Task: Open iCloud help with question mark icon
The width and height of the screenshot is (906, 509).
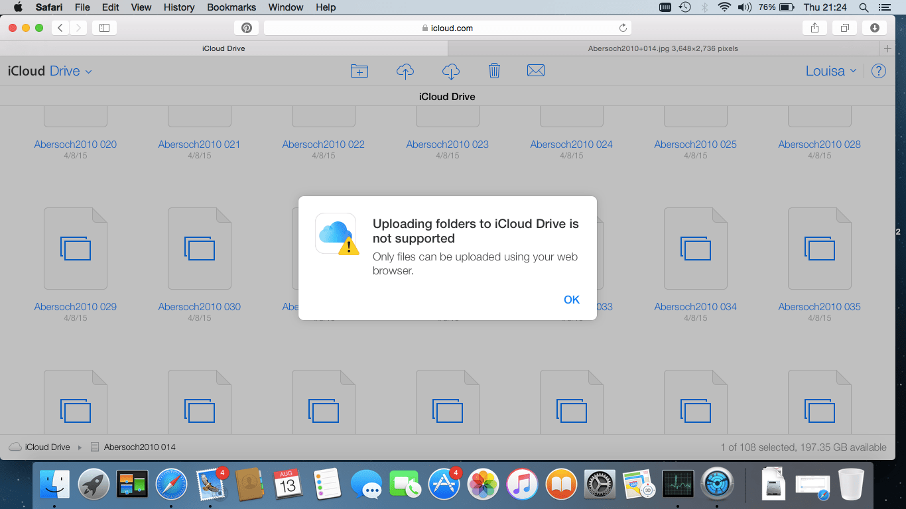Action: [x=879, y=70]
